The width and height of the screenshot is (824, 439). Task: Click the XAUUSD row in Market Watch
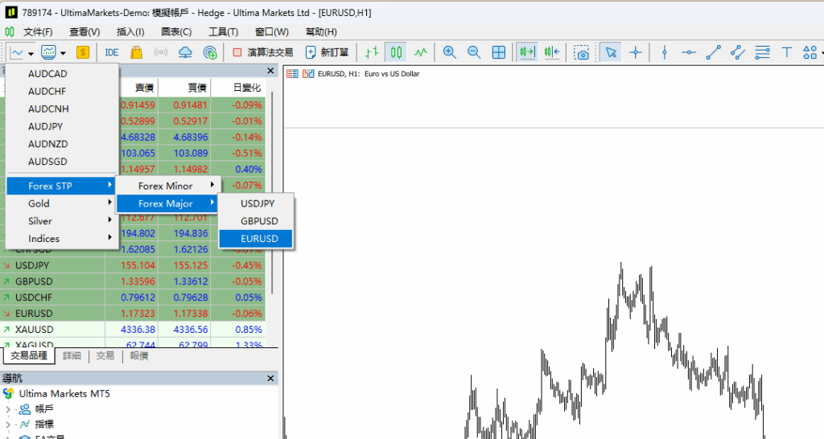pos(133,330)
